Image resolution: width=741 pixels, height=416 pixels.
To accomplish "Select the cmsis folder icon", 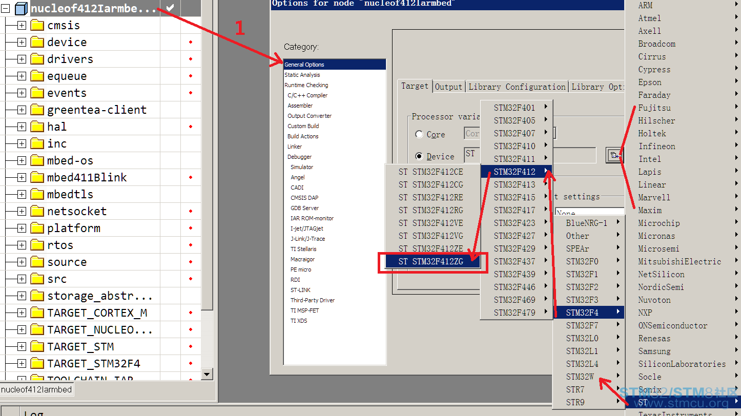I will click(x=37, y=25).
